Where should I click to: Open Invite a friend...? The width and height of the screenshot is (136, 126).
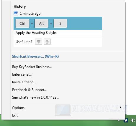[24, 82]
